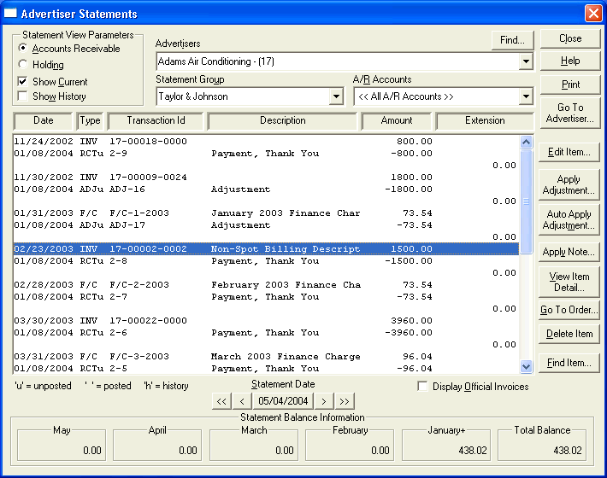Click the window icon in title bar
This screenshot has width=607, height=478.
pos(10,13)
